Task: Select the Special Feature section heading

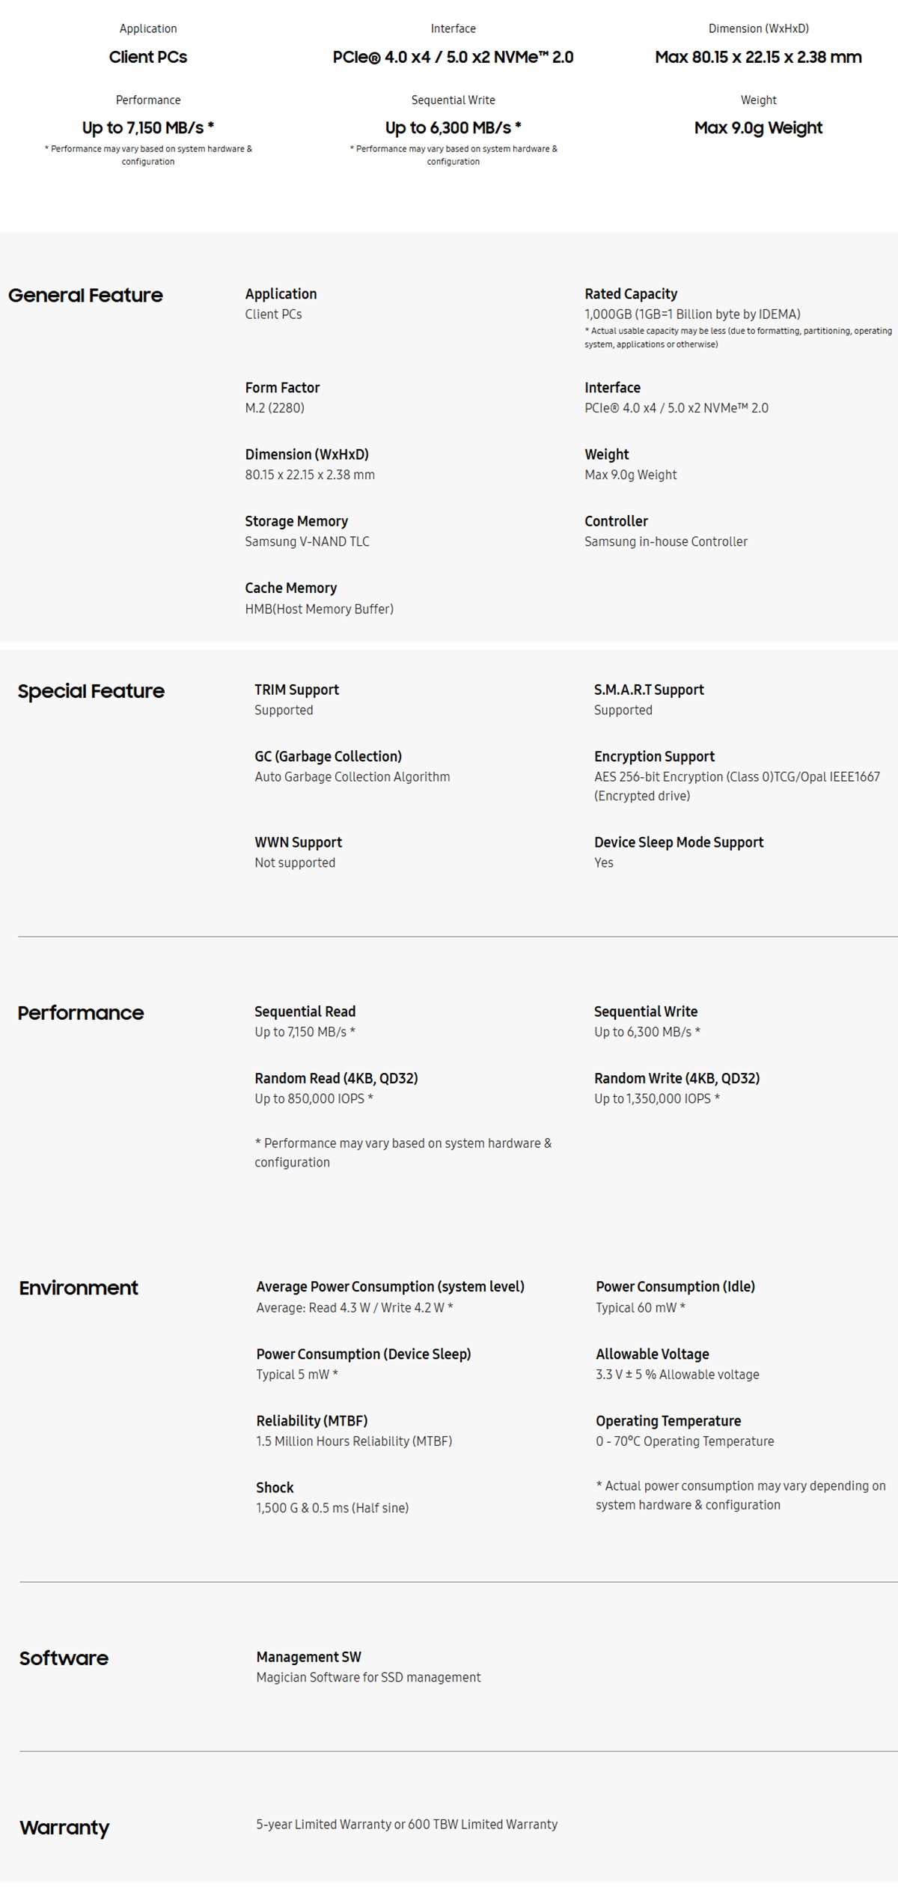Action: 91,691
